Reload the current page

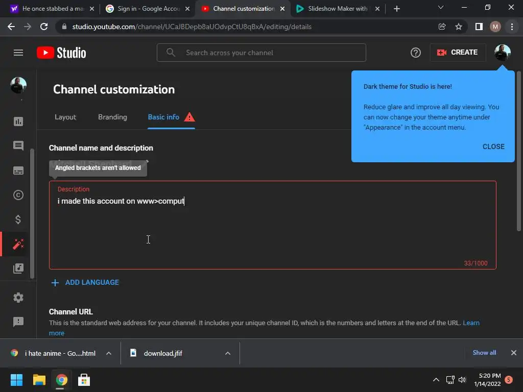pos(44,27)
